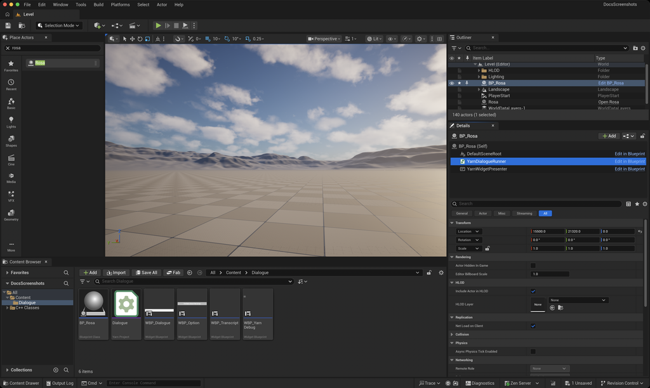The width and height of the screenshot is (650, 388).
Task: Uncheck Net Load on Client checkbox
Action: (533, 326)
